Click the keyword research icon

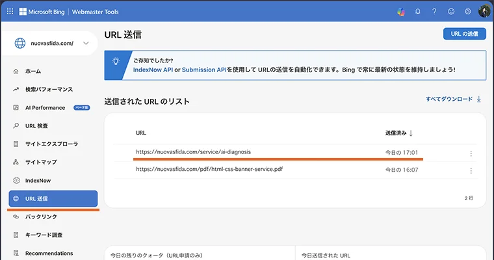(16, 235)
